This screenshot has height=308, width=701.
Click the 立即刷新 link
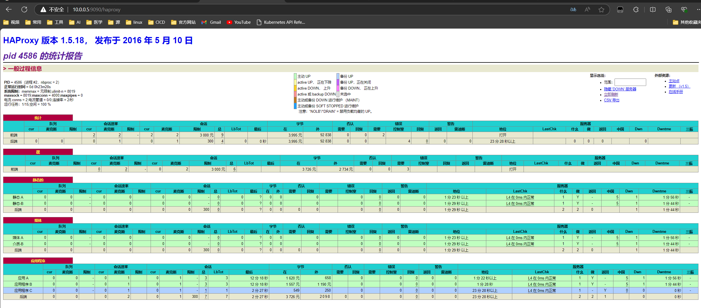click(611, 94)
